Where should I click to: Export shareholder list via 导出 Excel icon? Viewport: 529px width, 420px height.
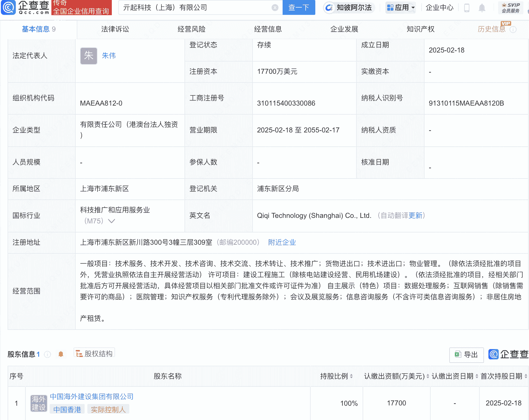point(466,355)
